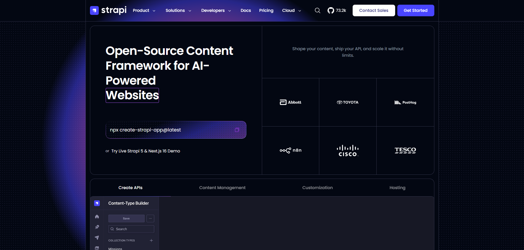Expand the Product dropdown menu

[x=144, y=10]
